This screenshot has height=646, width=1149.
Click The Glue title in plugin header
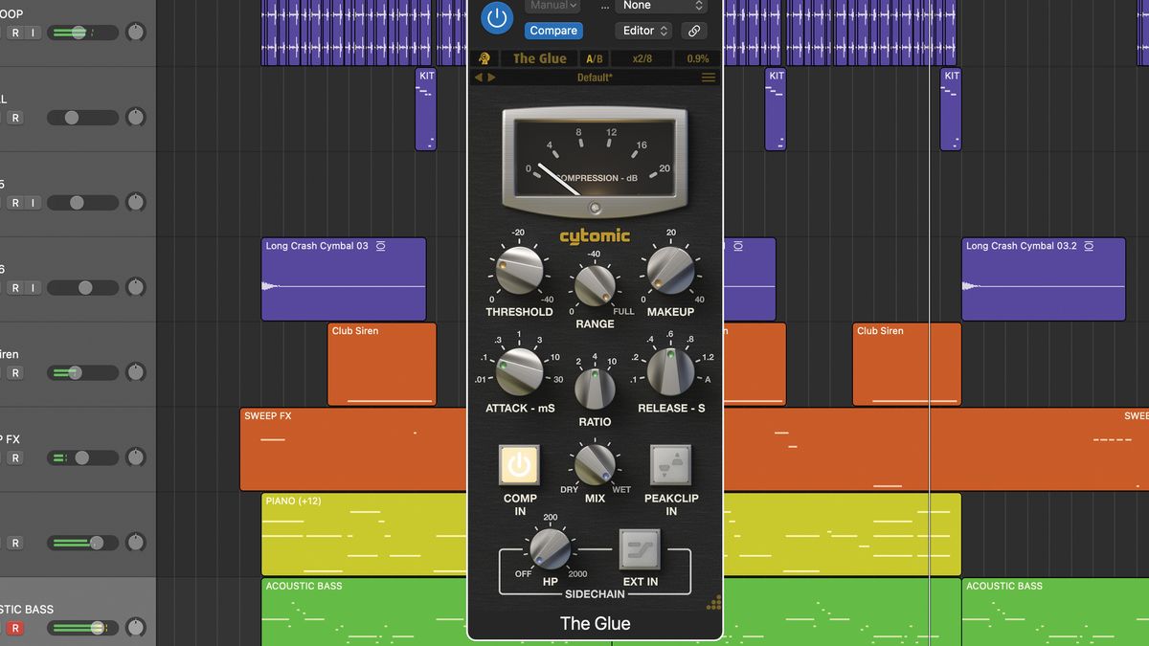pos(539,58)
